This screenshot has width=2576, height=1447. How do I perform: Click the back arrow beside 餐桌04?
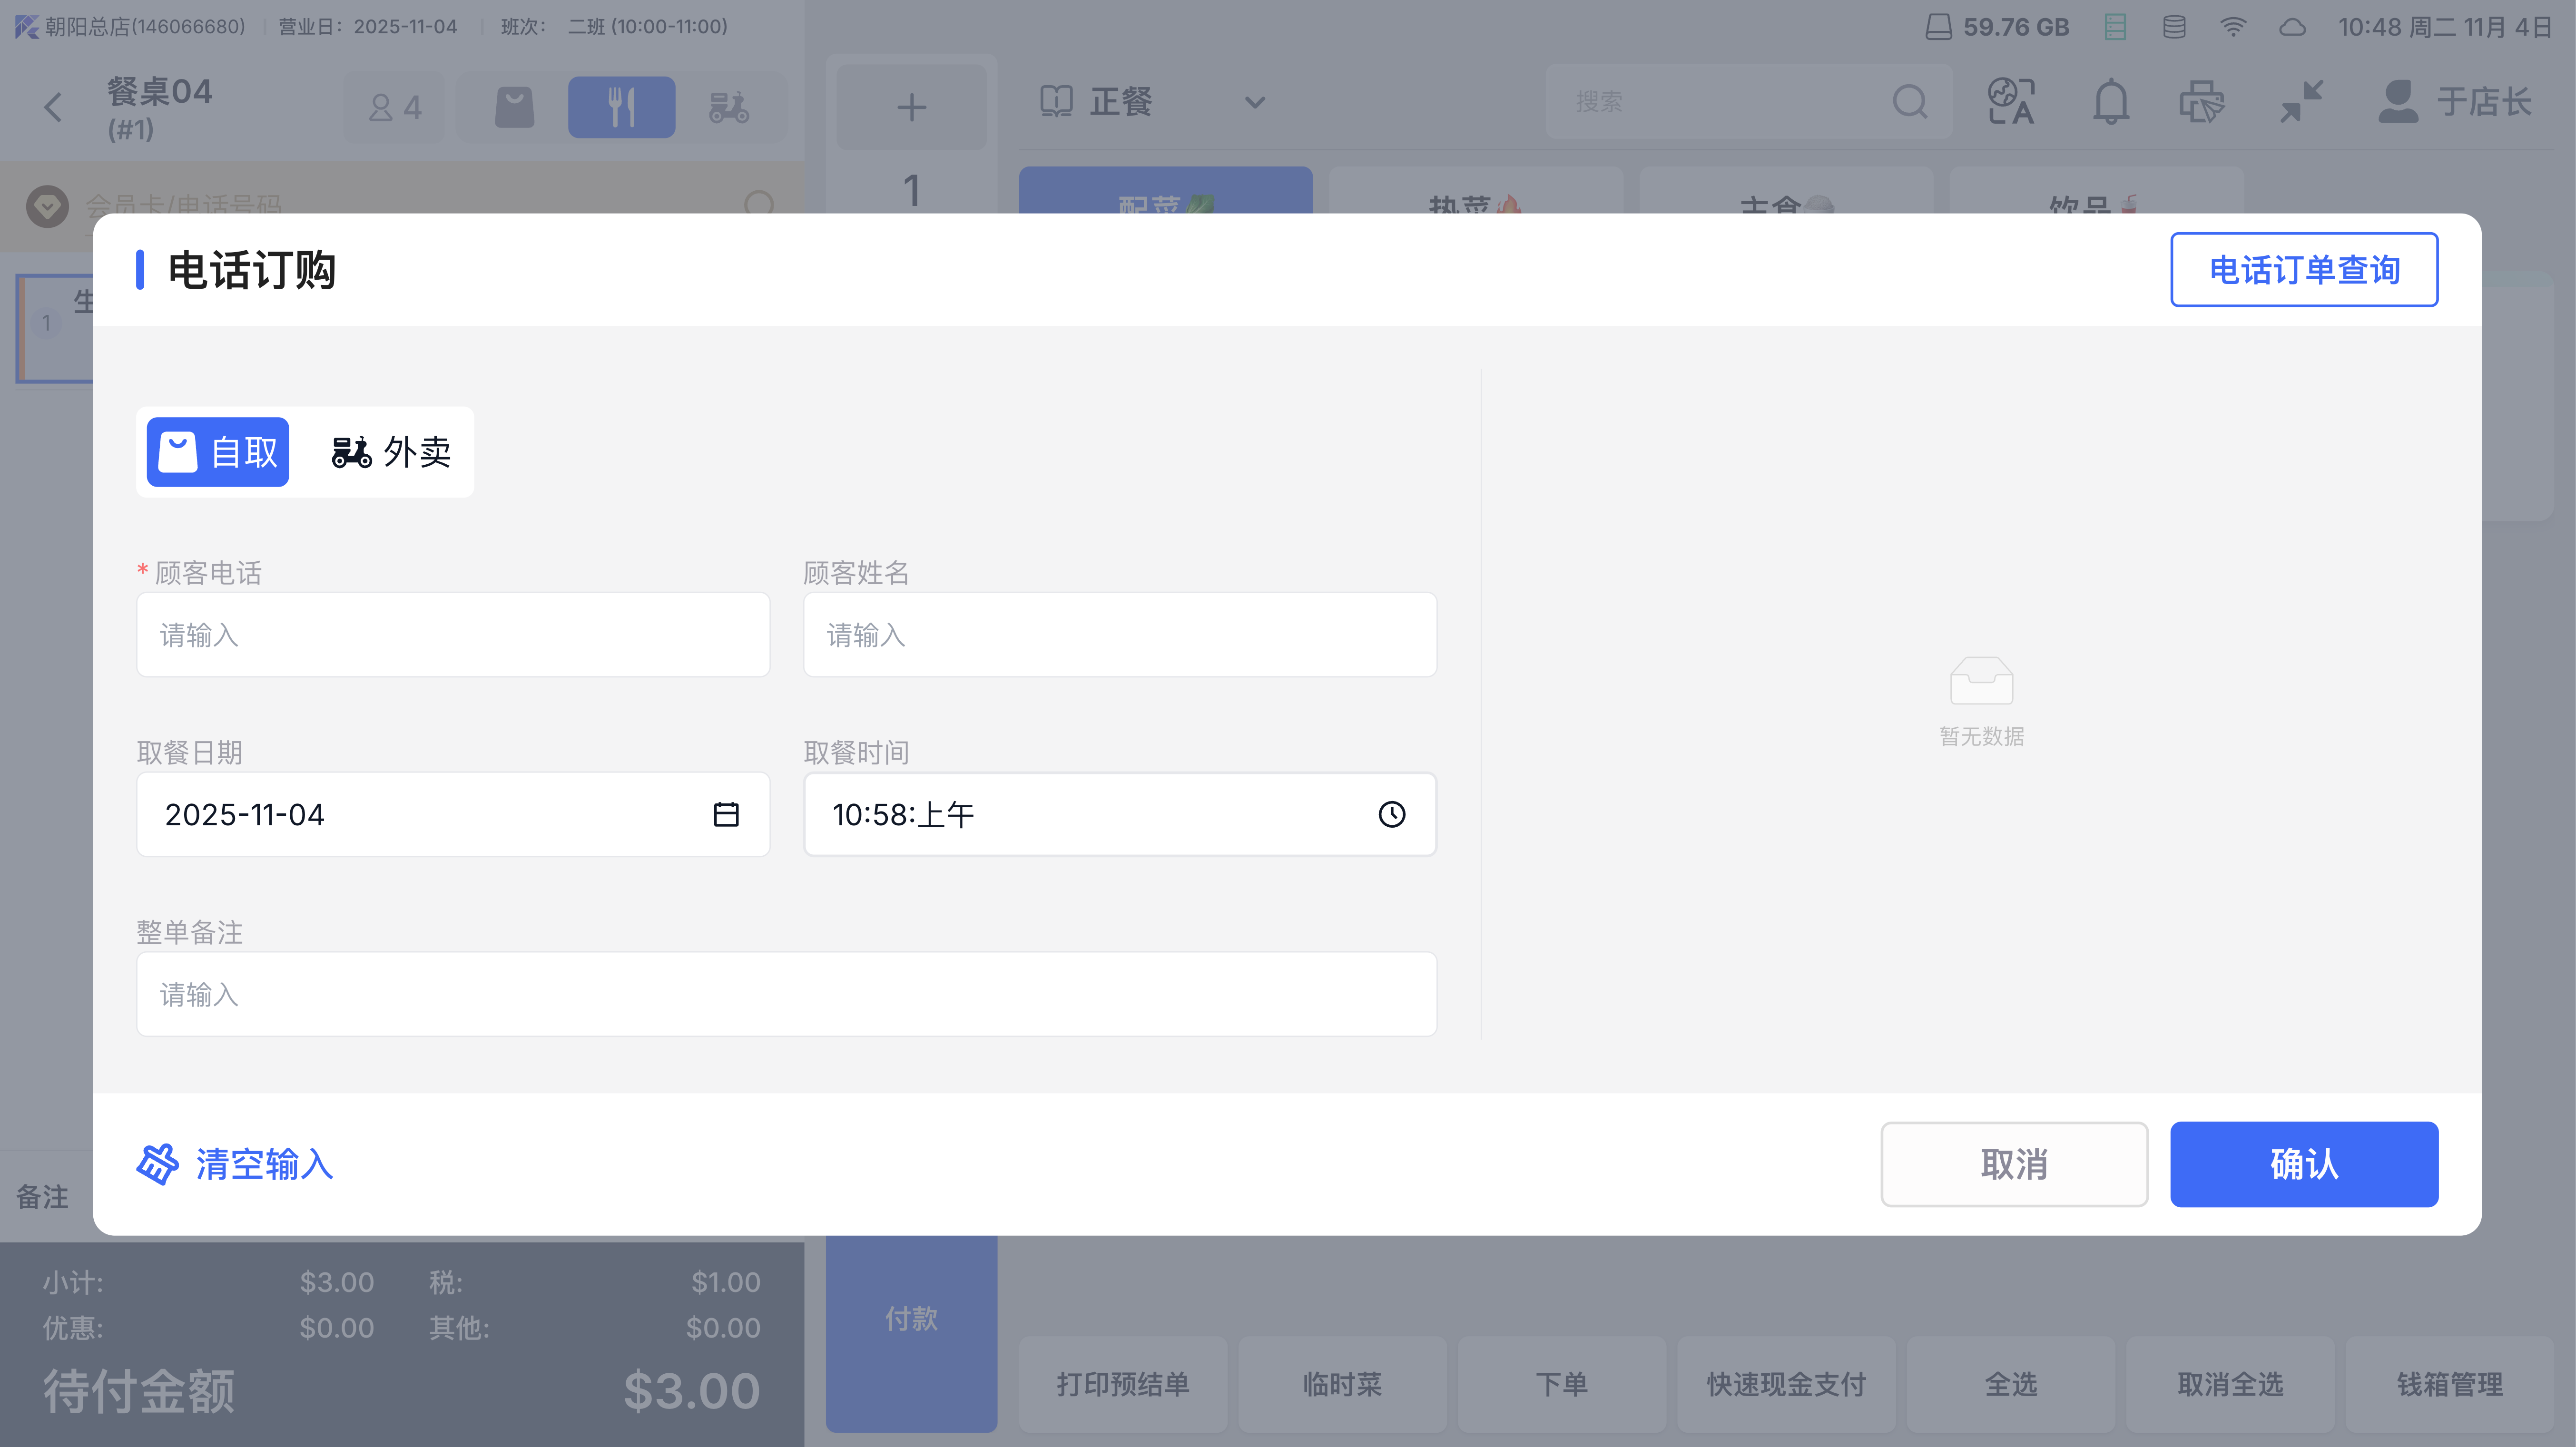[x=54, y=107]
